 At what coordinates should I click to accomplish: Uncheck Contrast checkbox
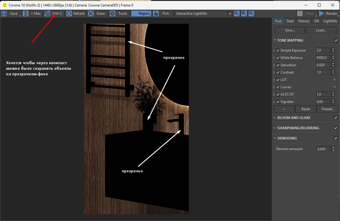pos(278,73)
